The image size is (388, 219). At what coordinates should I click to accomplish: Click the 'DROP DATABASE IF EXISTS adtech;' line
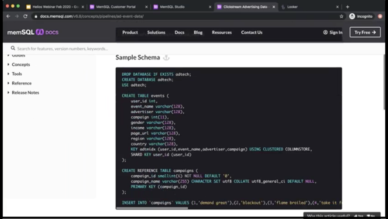point(156,74)
